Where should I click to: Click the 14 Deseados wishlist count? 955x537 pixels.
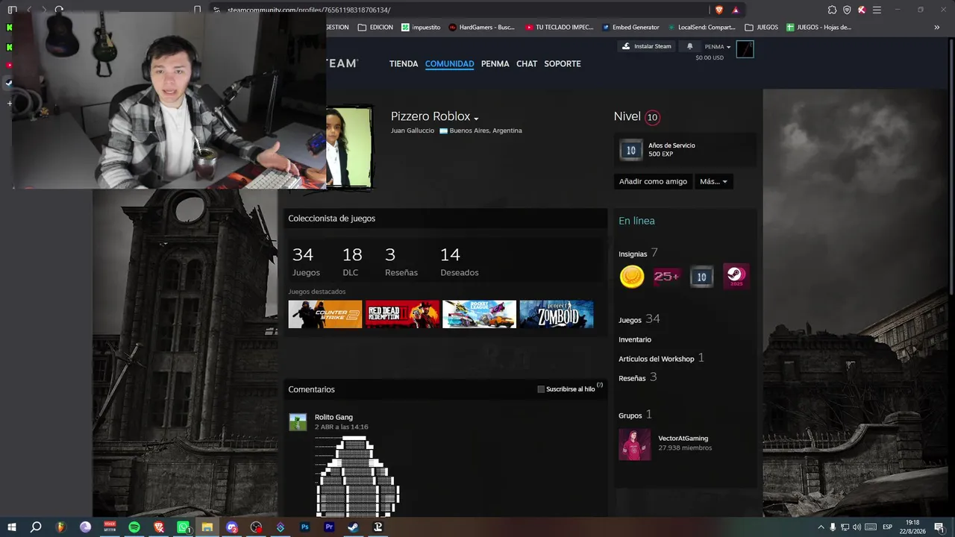coord(460,263)
